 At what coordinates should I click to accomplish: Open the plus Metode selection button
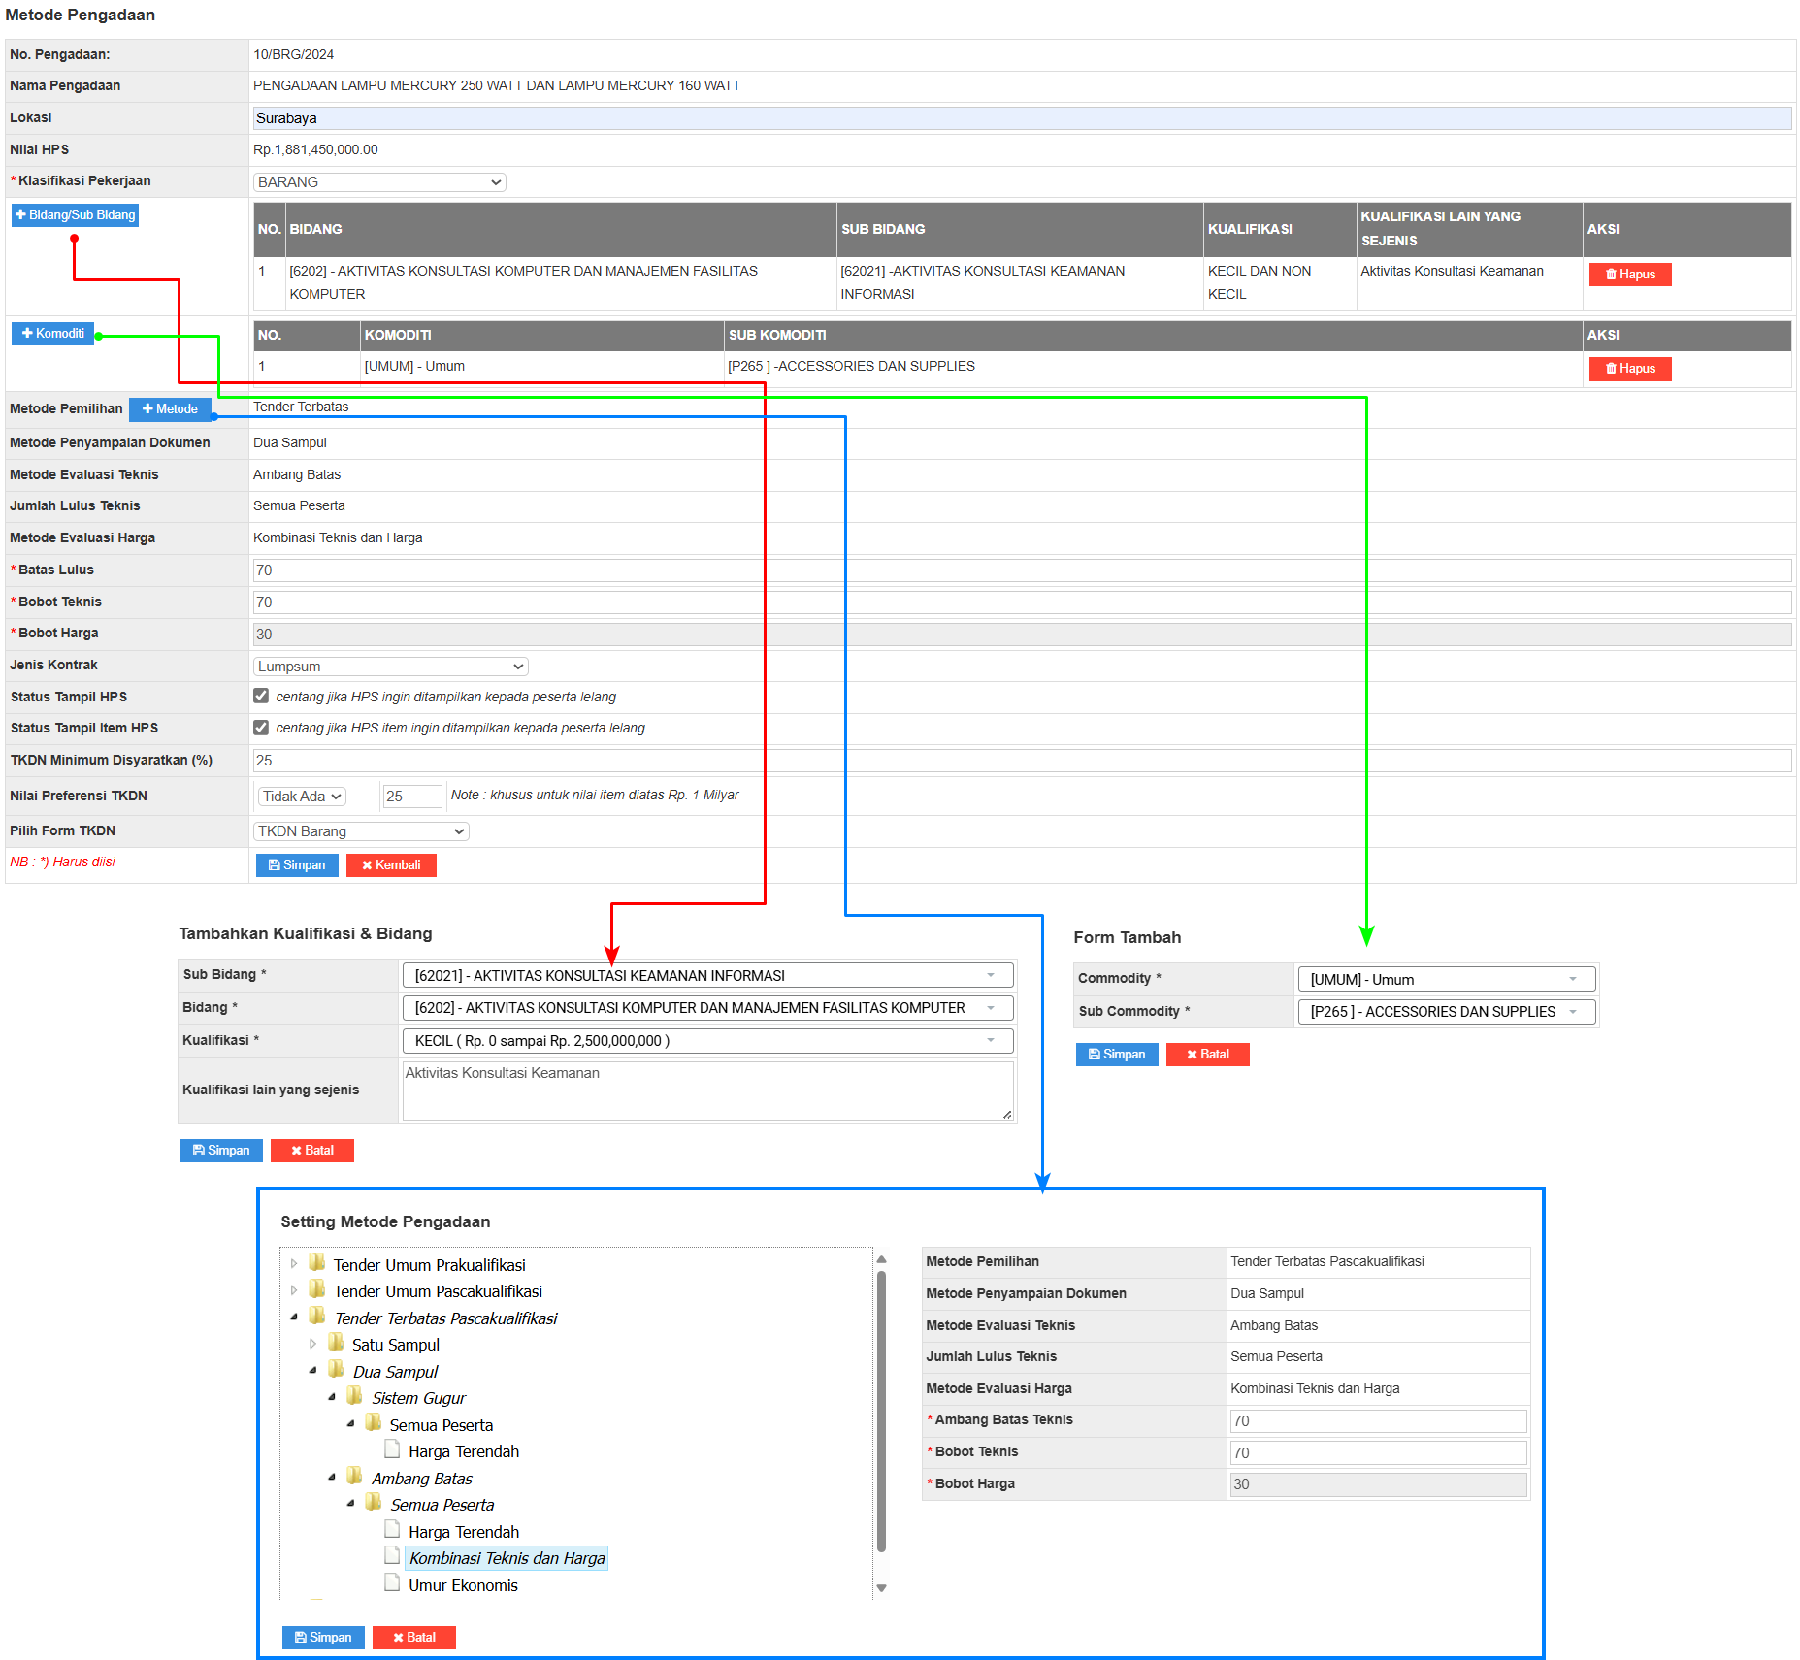170,409
